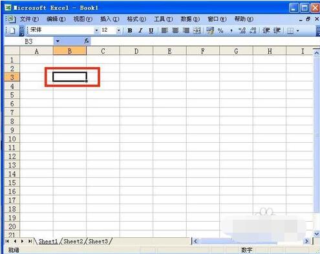320x254 pixels.
Task: Select column G header
Action: point(236,51)
